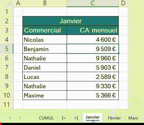
Task: Select the Benjamin cell
Action: tap(45, 49)
